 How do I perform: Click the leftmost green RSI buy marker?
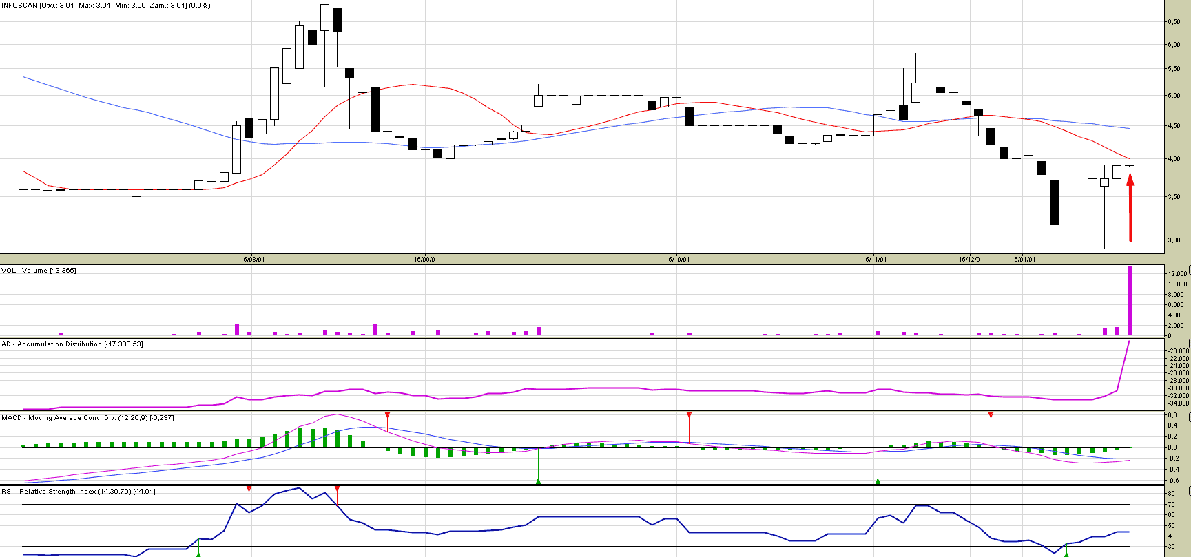198,552
